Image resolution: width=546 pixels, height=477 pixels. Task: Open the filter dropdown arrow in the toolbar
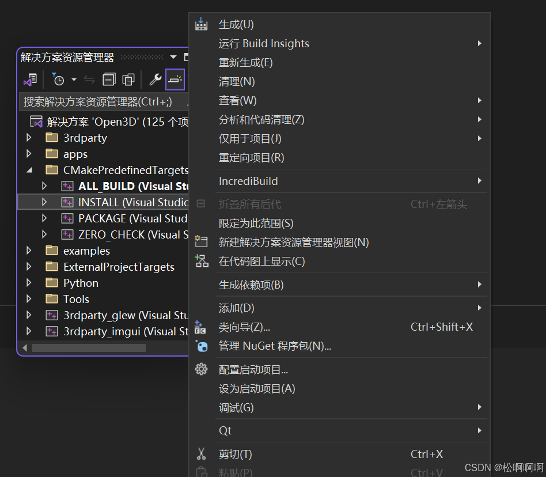click(x=74, y=79)
